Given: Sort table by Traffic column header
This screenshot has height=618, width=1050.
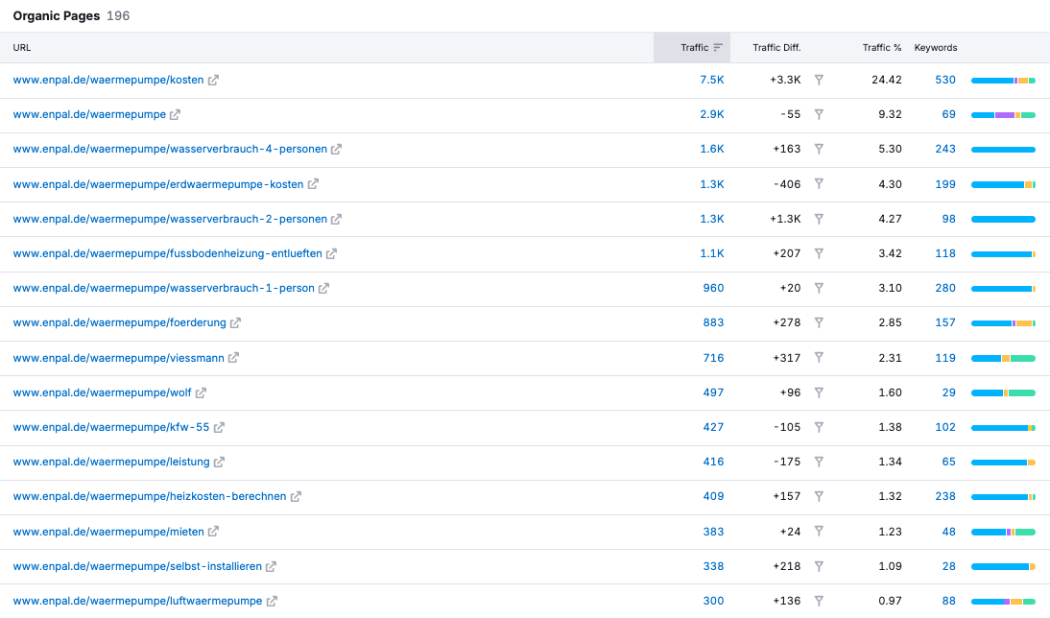Looking at the screenshot, I should click(x=695, y=48).
